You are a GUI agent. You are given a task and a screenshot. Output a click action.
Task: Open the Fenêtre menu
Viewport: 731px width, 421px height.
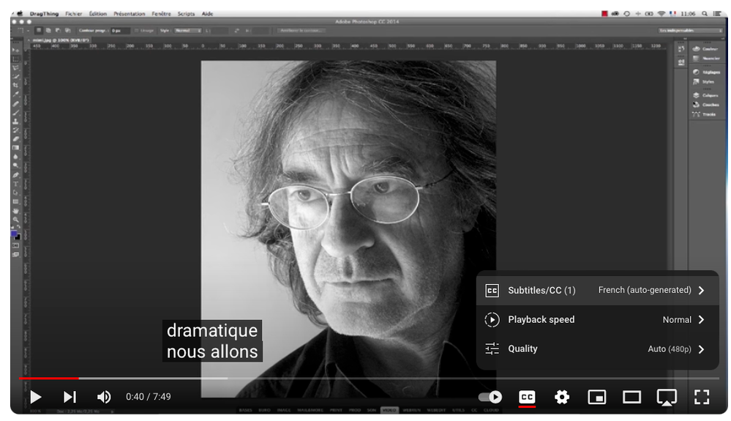[161, 13]
